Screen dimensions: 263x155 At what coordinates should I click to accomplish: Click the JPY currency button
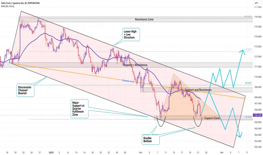pyautogui.click(x=256, y=3)
